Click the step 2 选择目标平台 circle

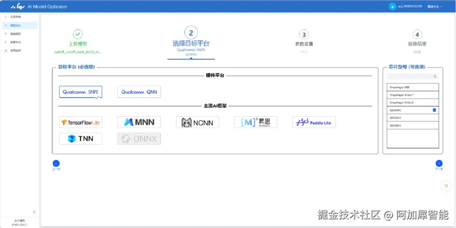[x=191, y=33]
